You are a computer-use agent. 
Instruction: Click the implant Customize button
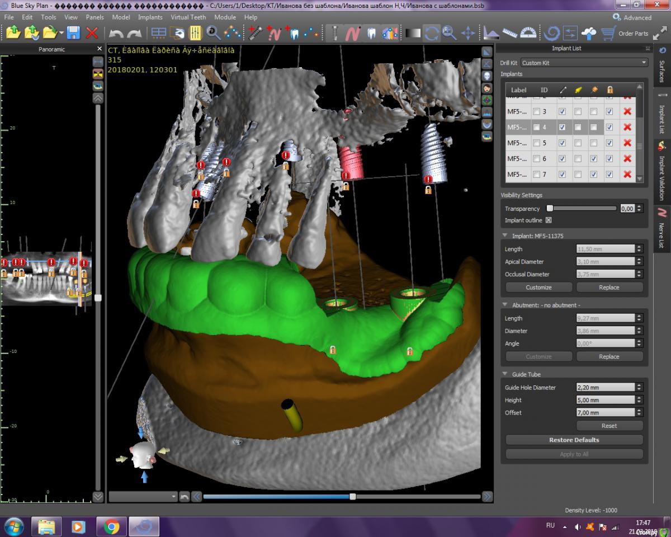coord(538,288)
